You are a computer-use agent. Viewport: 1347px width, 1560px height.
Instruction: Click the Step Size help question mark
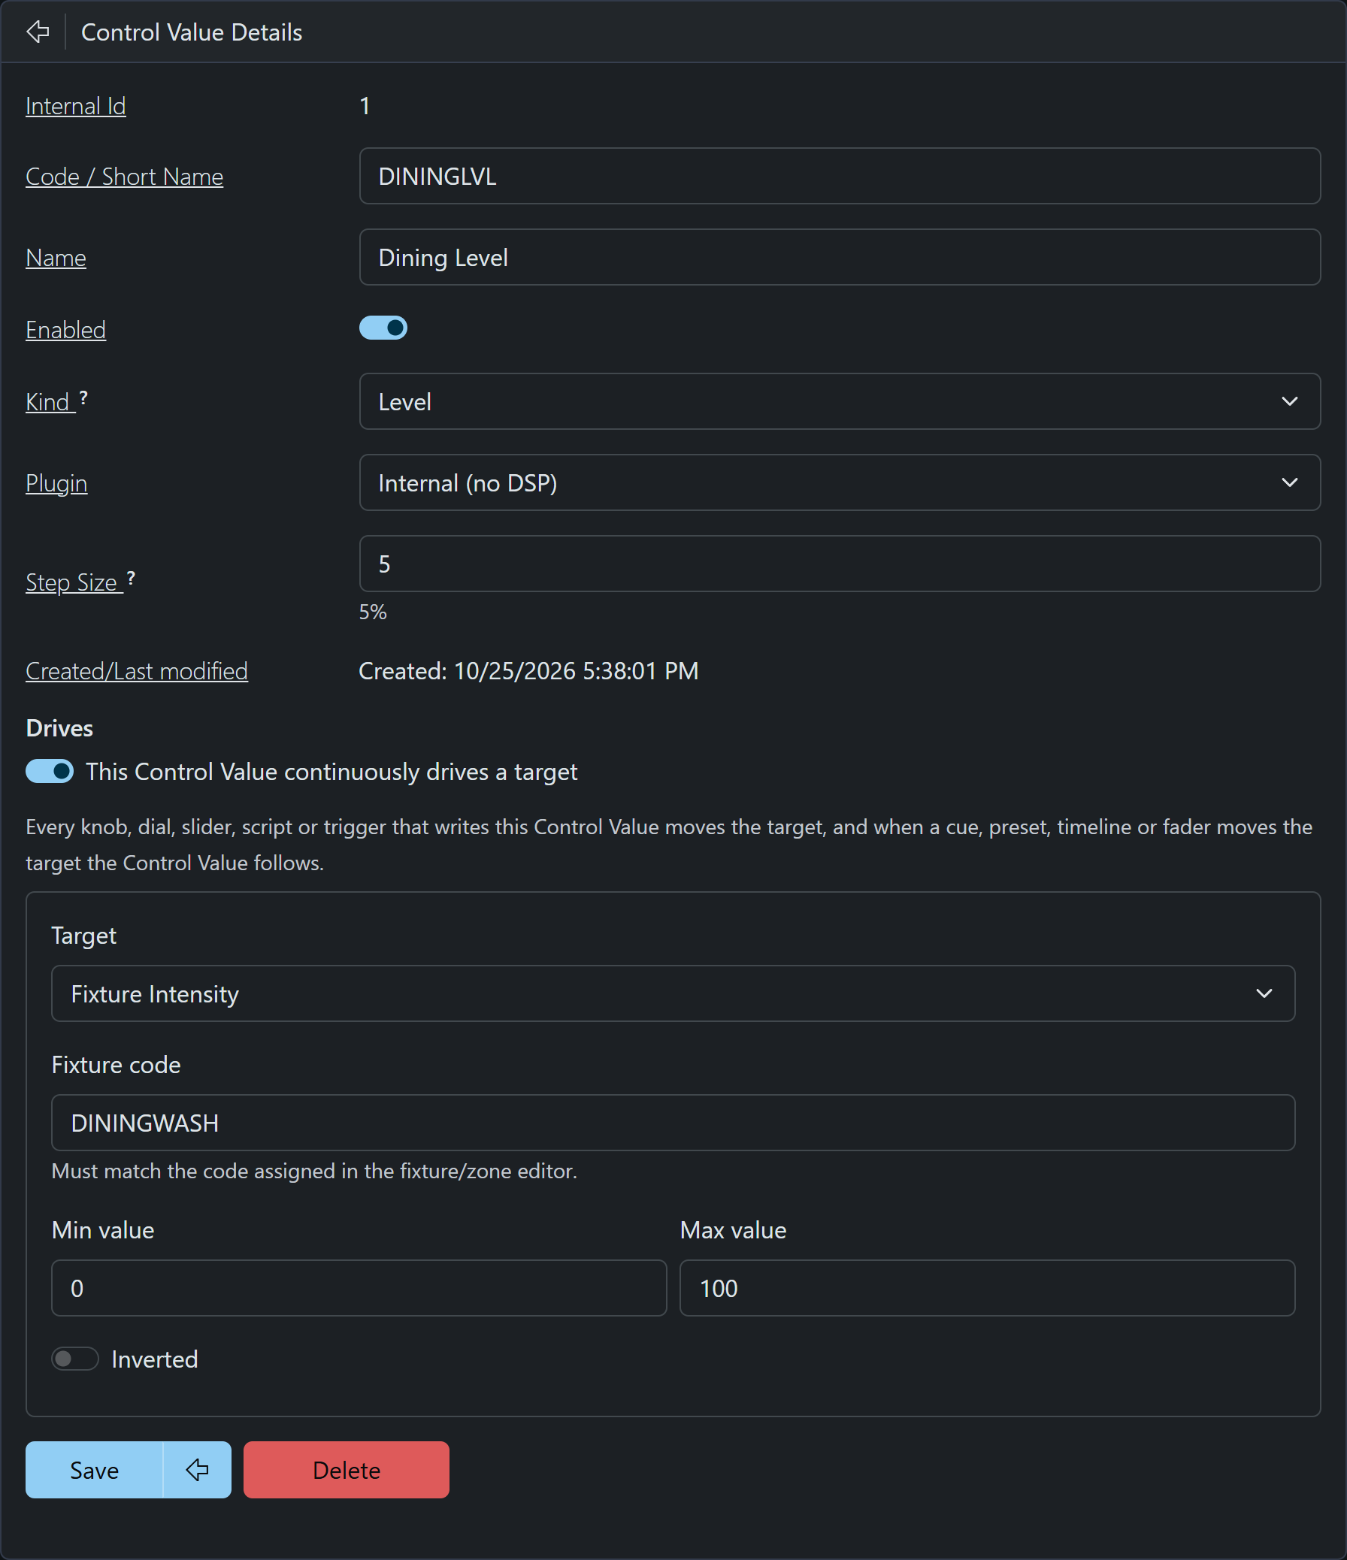pos(131,577)
